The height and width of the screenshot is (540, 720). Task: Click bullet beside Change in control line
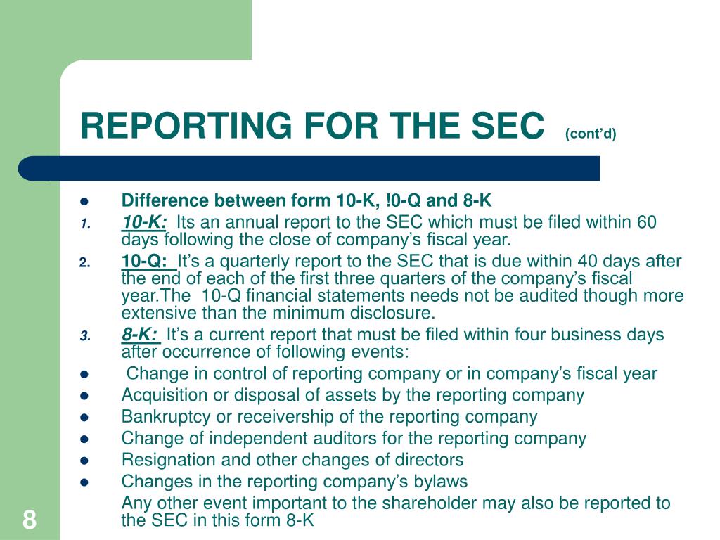[84, 374]
